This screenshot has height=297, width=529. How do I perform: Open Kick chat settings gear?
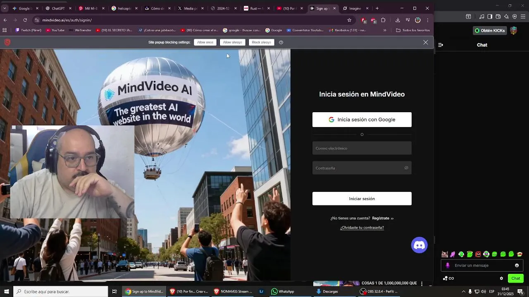(x=501, y=278)
